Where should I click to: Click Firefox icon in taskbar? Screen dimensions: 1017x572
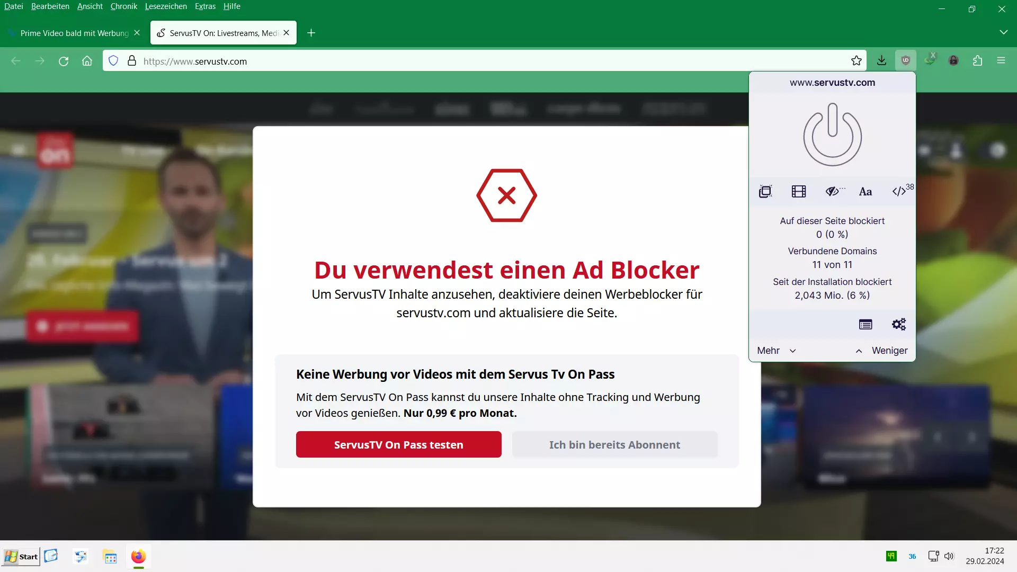point(138,557)
